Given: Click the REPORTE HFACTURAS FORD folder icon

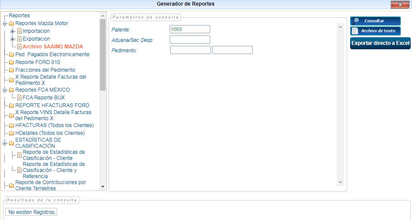Looking at the screenshot, I should click(11, 105).
